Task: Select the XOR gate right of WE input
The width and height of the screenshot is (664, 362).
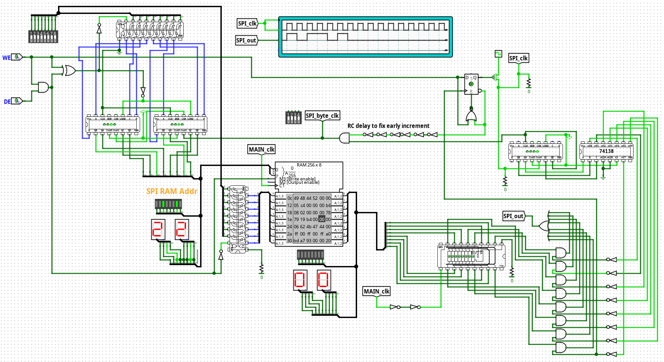Action: point(69,70)
